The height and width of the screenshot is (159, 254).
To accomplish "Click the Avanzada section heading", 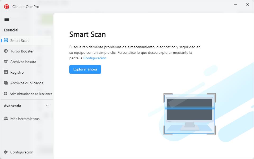I will [12, 106].
